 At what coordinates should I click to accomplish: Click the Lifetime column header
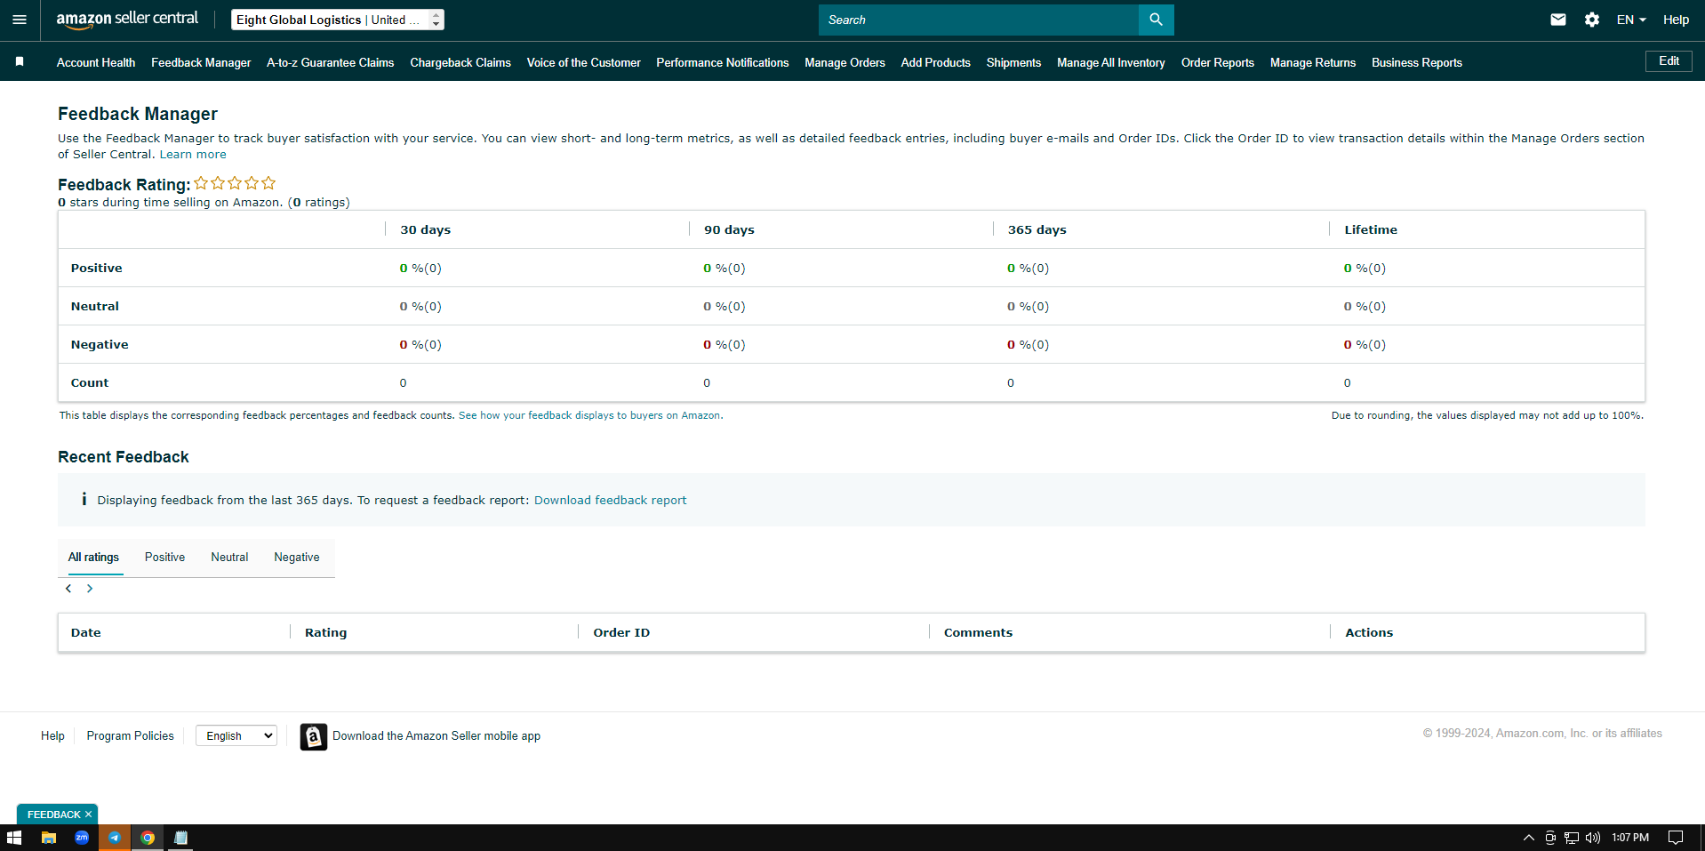(1371, 229)
